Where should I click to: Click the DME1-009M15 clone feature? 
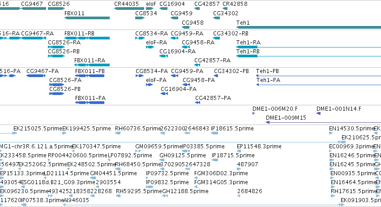coord(323,122)
